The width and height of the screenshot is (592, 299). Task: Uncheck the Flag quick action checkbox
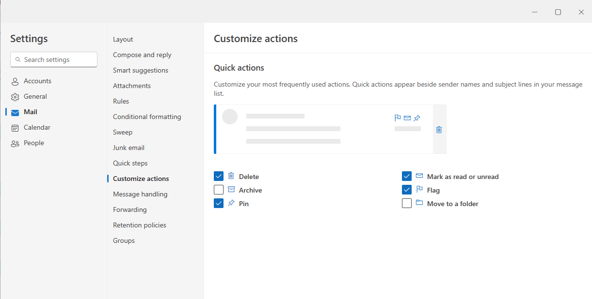pyautogui.click(x=407, y=190)
